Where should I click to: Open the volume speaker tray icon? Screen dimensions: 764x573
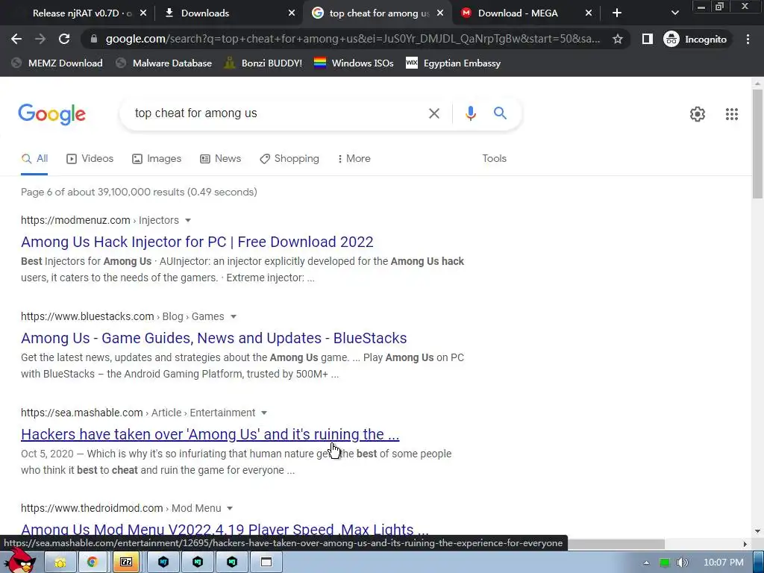tap(682, 563)
